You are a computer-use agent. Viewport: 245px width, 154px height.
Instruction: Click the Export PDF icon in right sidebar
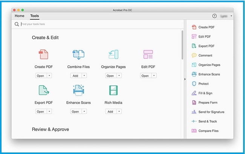coord(194,46)
